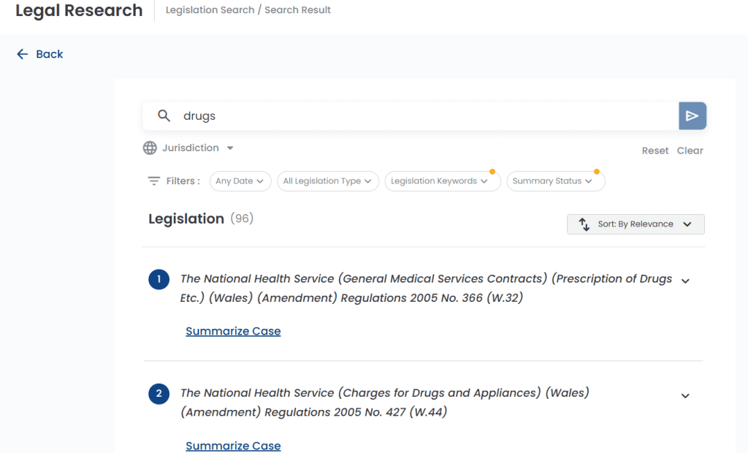The width and height of the screenshot is (748, 453).
Task: Click the back arrow icon
Action: pos(23,54)
